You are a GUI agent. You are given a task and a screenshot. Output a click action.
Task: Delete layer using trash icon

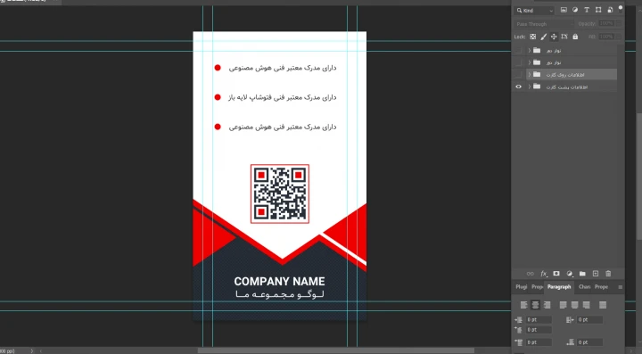click(x=608, y=274)
